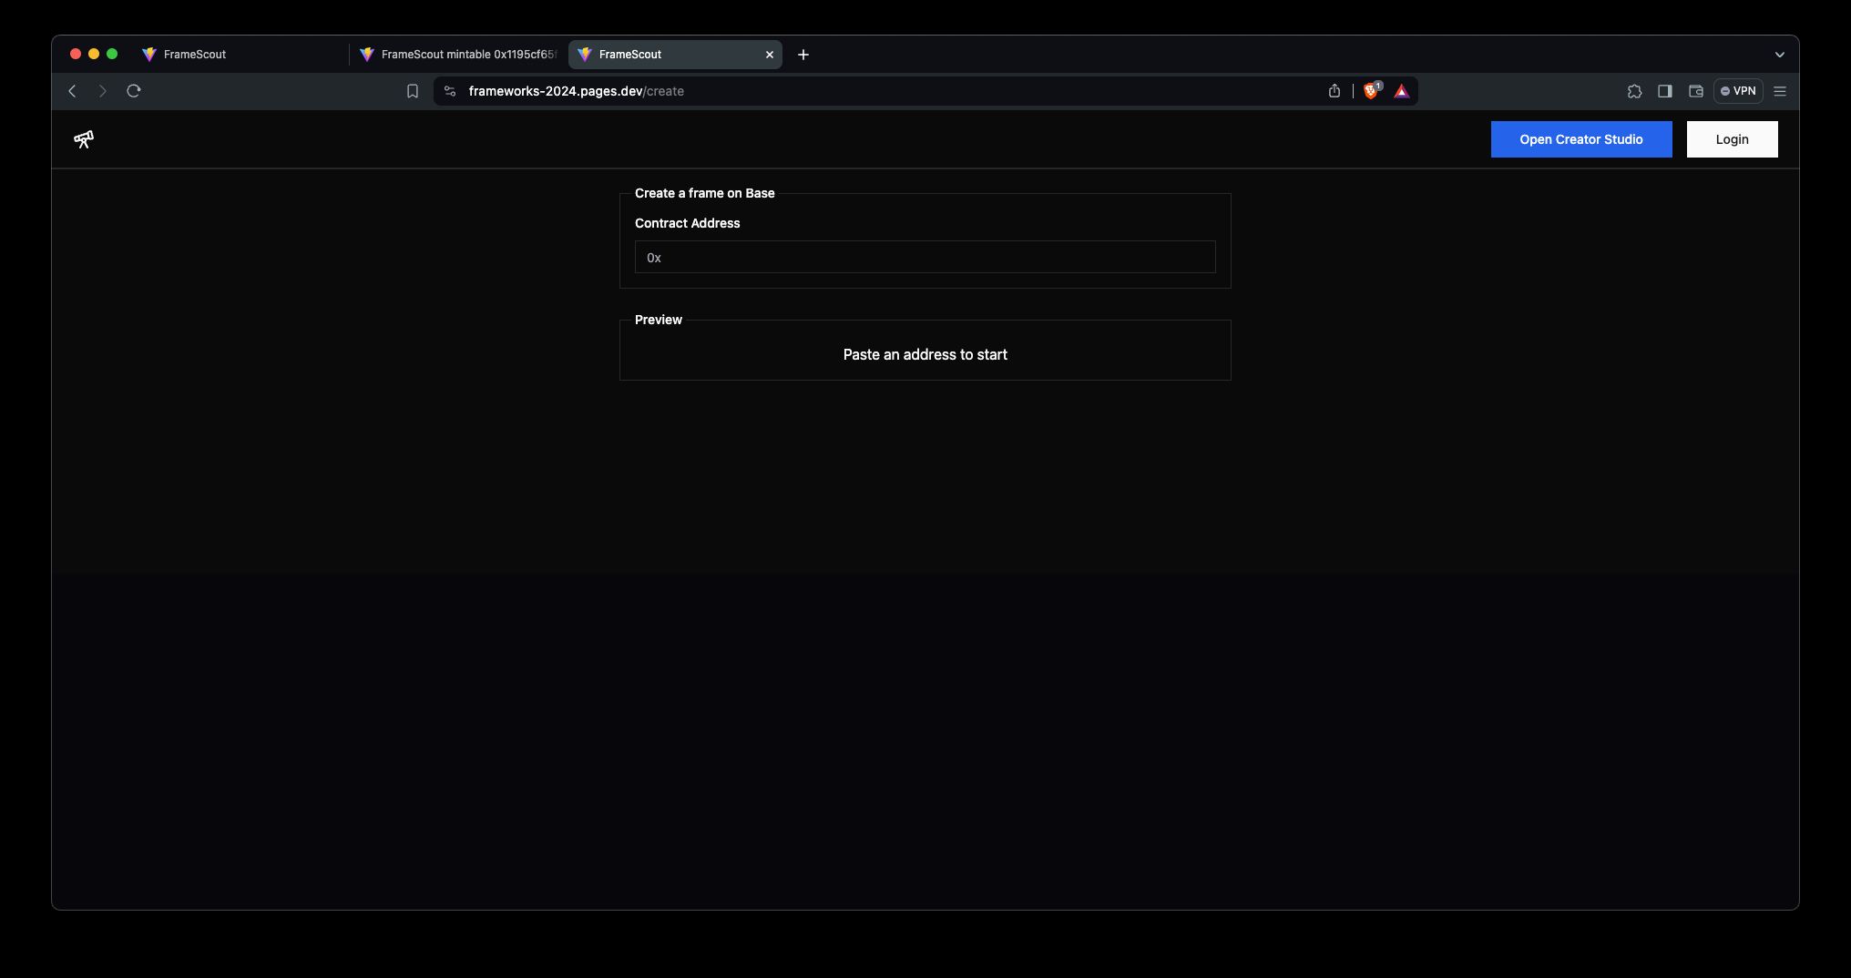Click the yellow minimize window button

[x=94, y=55]
